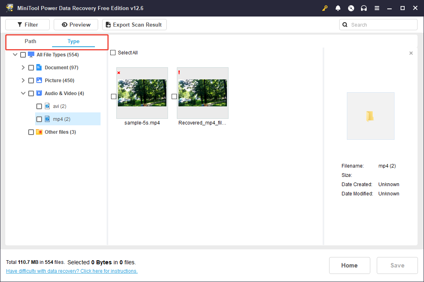The height and width of the screenshot is (282, 424).
Task: Click the Preview button
Action: tap(76, 25)
